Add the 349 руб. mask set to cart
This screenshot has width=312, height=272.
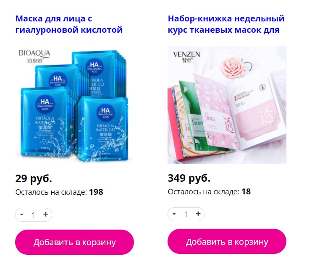coord(227,241)
